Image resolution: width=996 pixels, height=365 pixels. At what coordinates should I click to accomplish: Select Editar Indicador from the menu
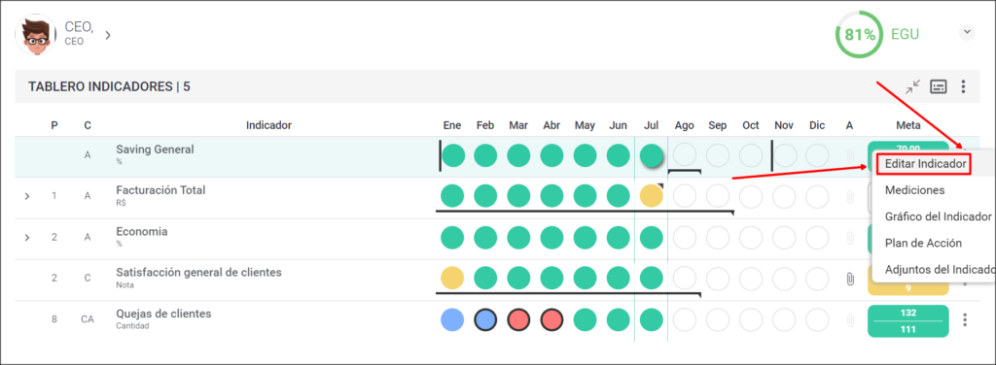pos(926,164)
